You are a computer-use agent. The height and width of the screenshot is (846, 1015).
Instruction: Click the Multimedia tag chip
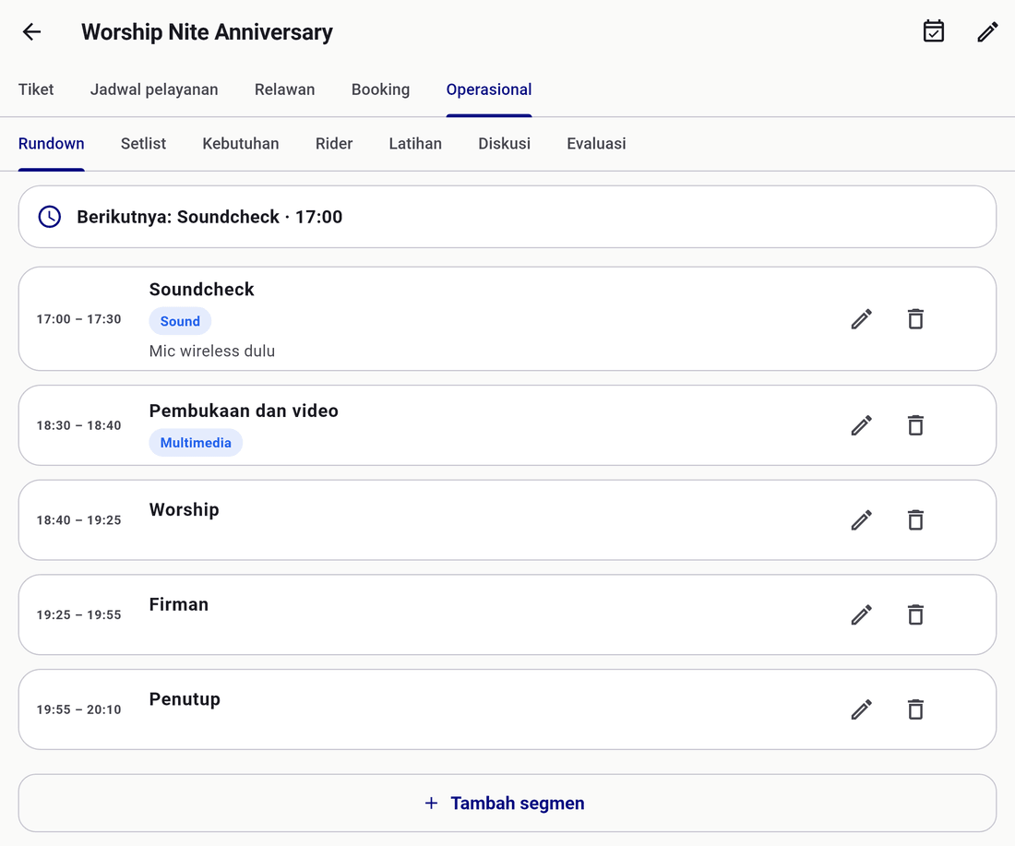coord(196,443)
